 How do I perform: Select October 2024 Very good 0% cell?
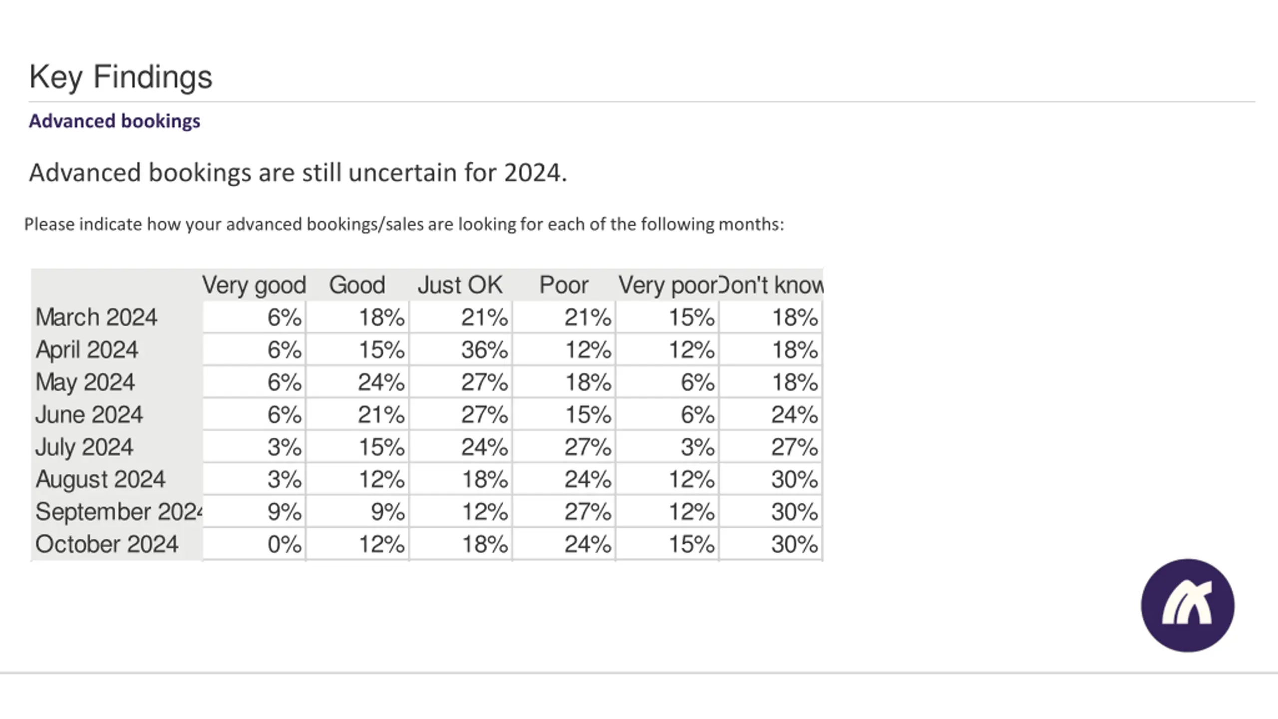tap(254, 544)
